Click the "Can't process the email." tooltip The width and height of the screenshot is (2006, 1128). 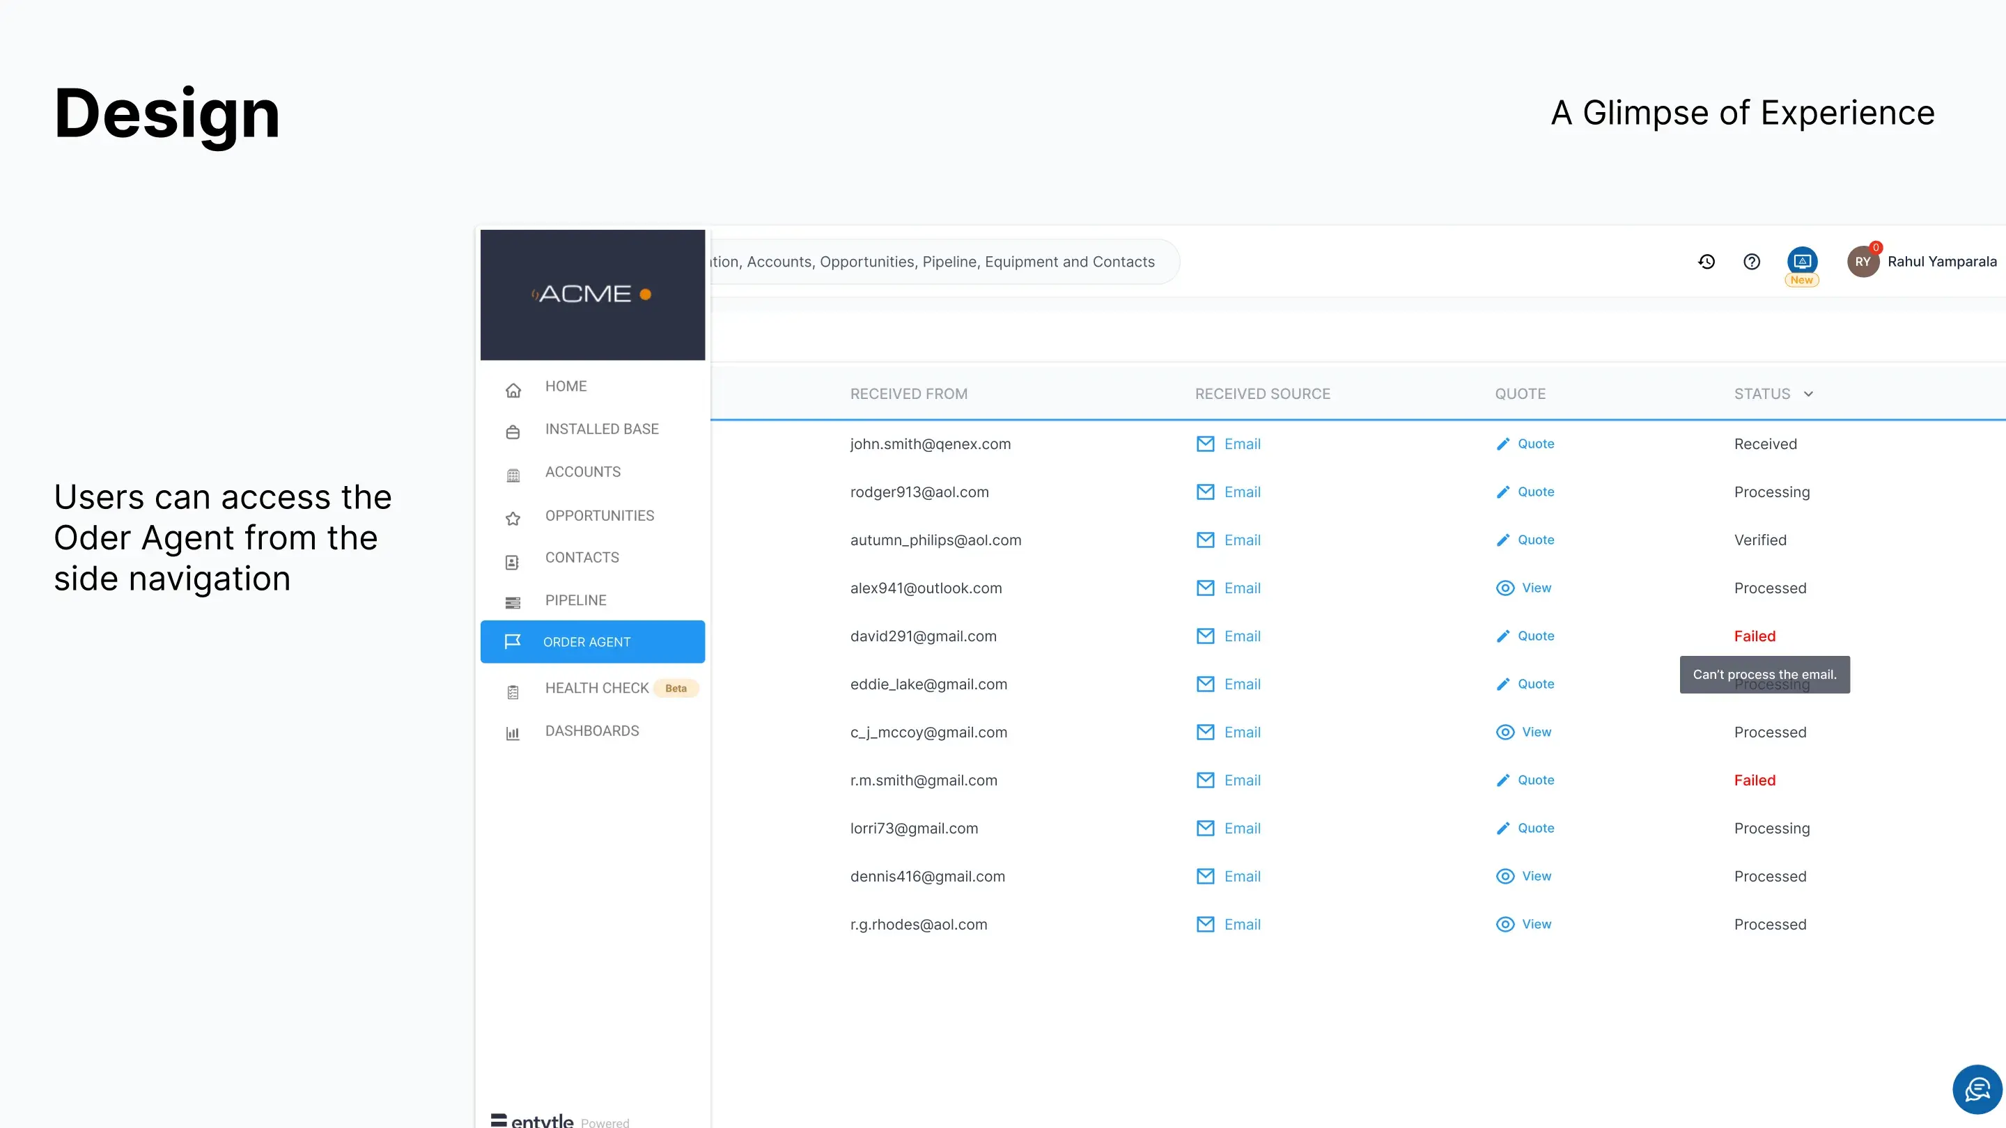pos(1764,674)
